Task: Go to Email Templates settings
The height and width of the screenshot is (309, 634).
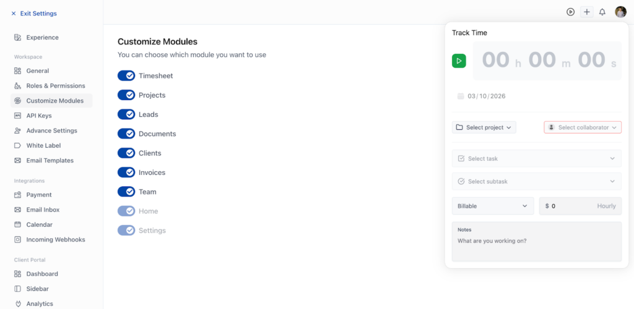Action: pos(50,161)
